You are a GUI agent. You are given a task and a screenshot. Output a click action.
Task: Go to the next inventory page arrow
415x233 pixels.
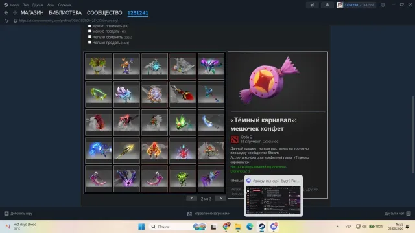pyautogui.click(x=220, y=199)
